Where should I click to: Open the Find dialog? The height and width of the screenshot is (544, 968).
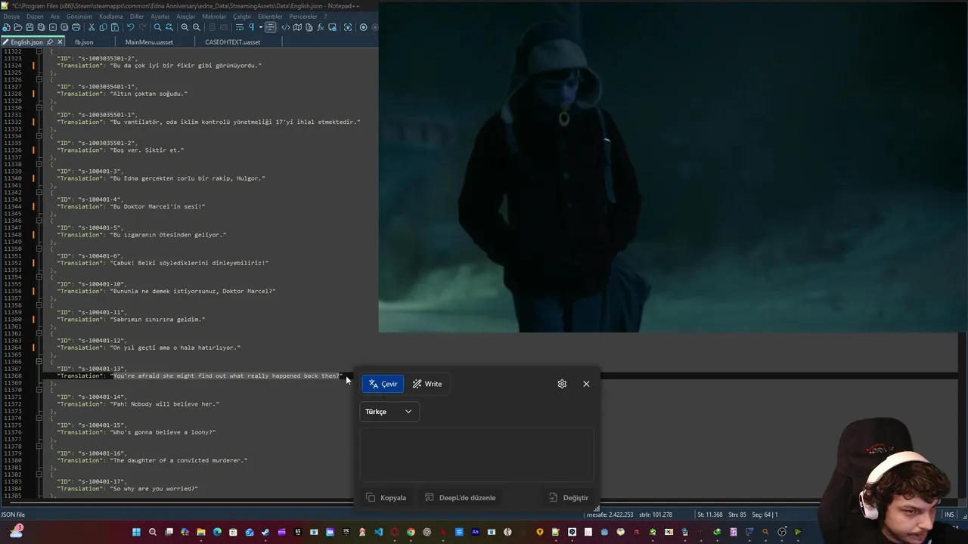click(x=158, y=27)
